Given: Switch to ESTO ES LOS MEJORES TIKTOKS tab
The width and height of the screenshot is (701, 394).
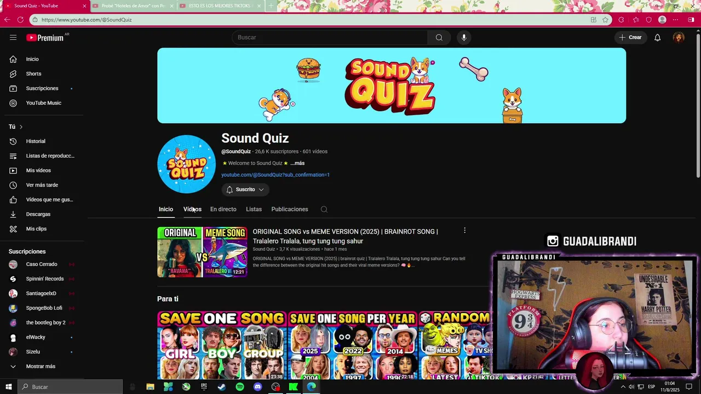Looking at the screenshot, I should [x=219, y=6].
